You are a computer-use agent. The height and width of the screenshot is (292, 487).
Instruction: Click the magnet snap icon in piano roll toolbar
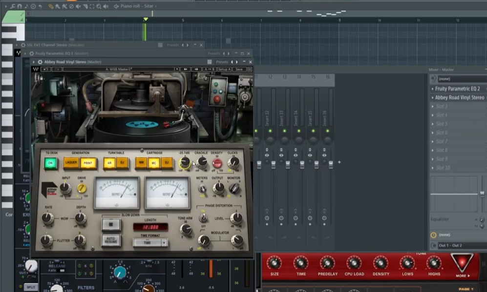click(19, 6)
